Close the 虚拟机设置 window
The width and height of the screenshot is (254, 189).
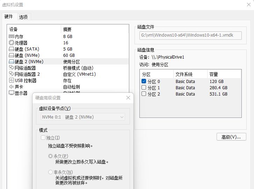click(x=249, y=5)
